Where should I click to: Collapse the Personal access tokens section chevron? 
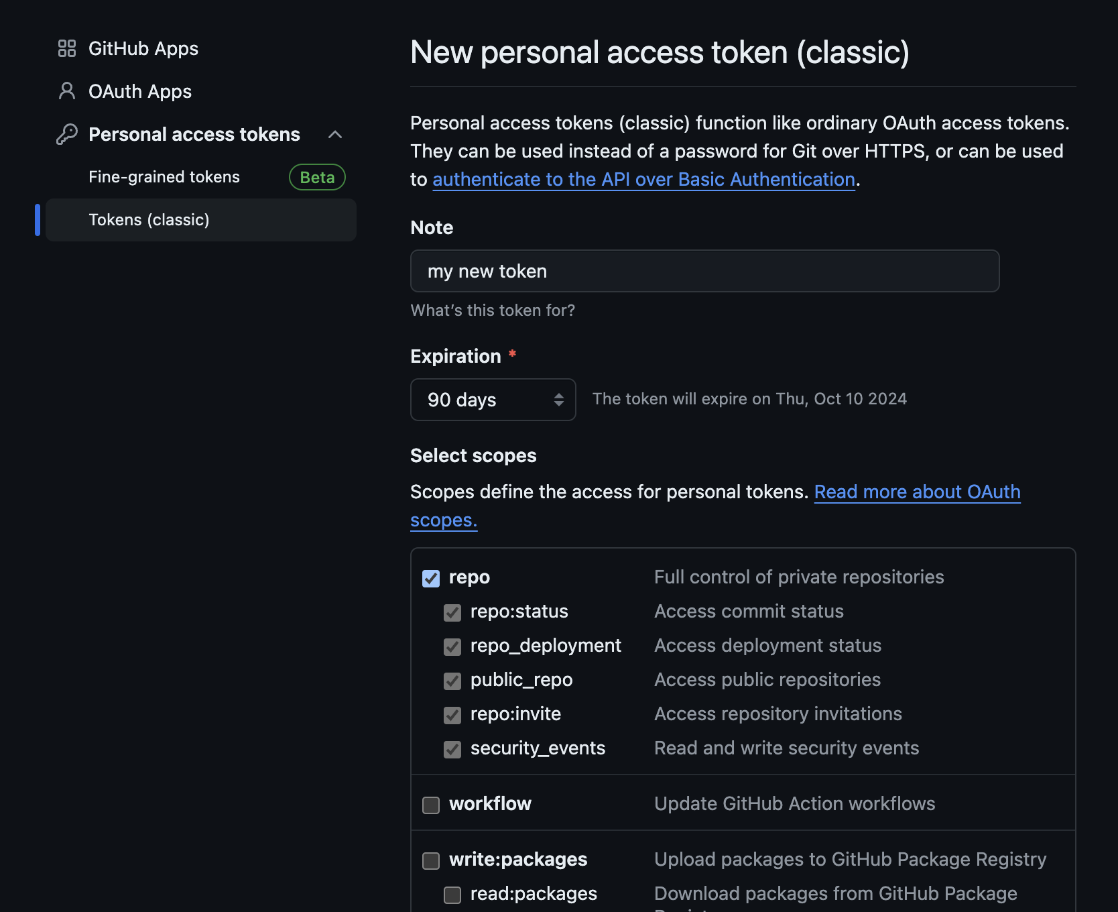point(335,134)
